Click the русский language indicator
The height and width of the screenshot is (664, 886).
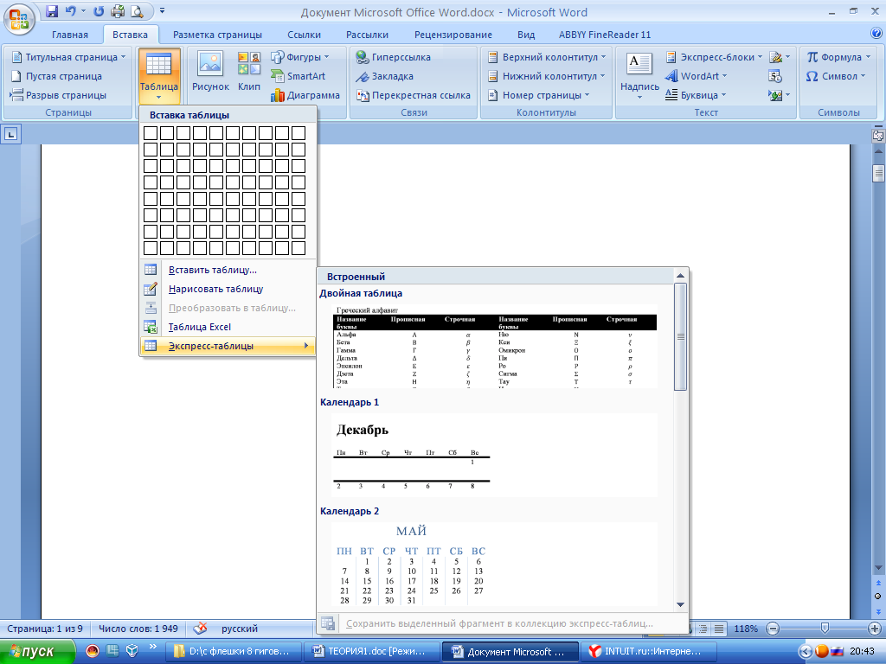pos(240,629)
